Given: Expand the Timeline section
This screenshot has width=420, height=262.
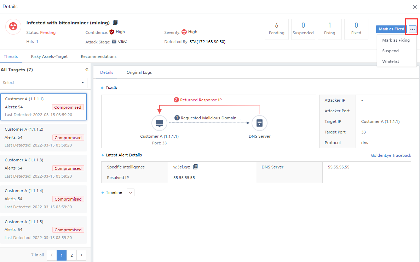Looking at the screenshot, I should coord(131,192).
